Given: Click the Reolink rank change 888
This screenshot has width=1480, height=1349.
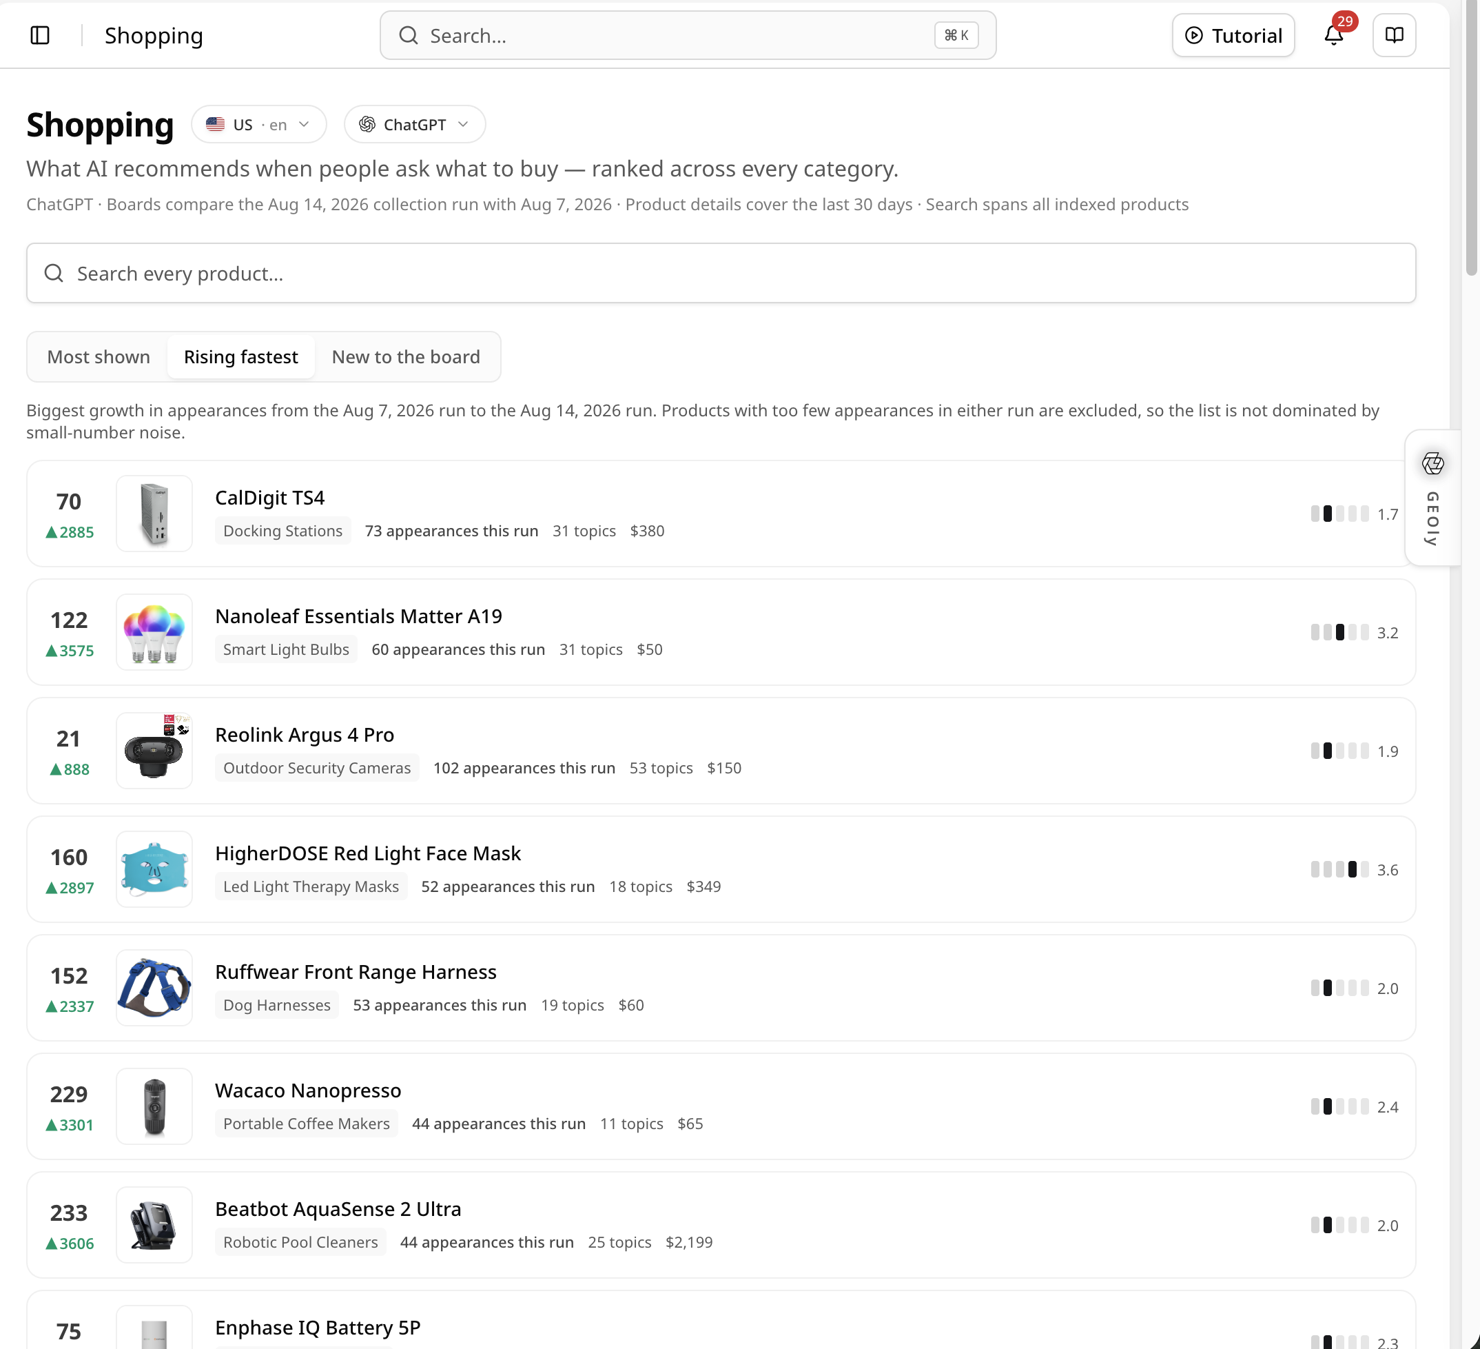Looking at the screenshot, I should point(70,769).
